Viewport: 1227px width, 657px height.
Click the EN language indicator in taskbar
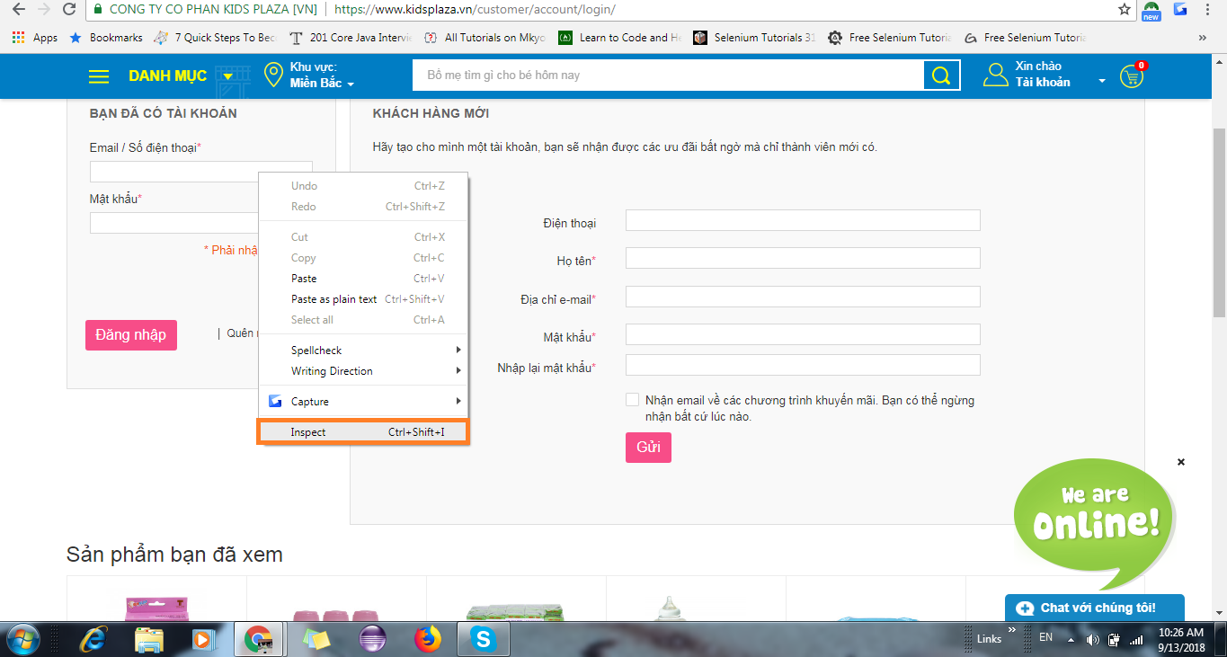[x=1045, y=636]
